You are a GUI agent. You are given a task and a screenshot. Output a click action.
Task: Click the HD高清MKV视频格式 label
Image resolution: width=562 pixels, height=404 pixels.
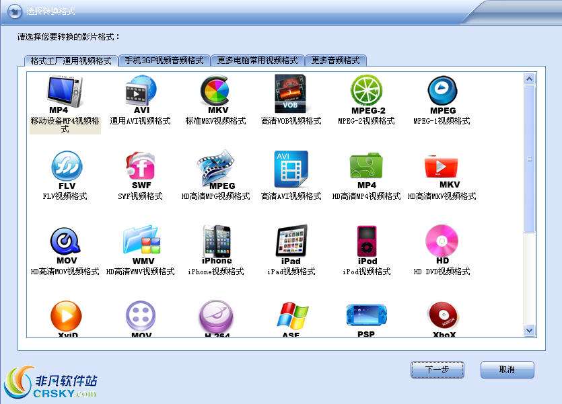point(442,196)
